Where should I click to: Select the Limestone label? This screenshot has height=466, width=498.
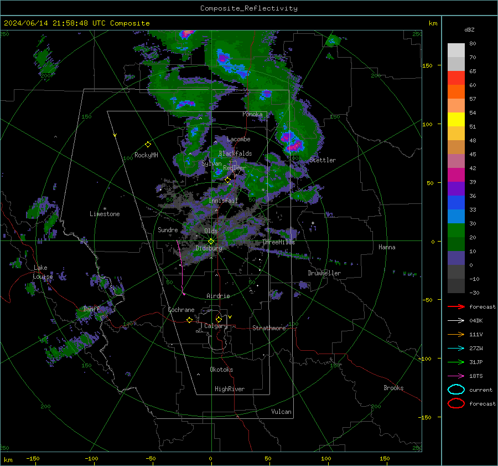105,214
